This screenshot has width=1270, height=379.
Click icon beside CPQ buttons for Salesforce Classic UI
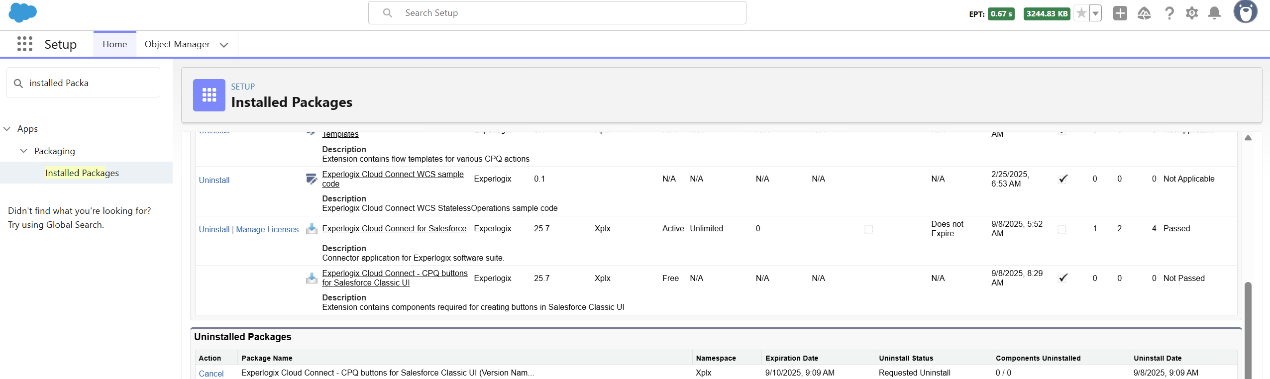click(312, 278)
